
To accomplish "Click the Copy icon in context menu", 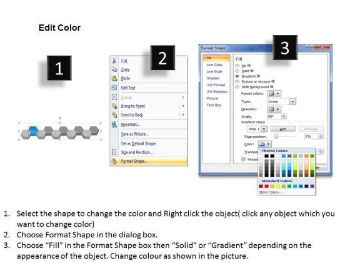I will click(x=114, y=70).
